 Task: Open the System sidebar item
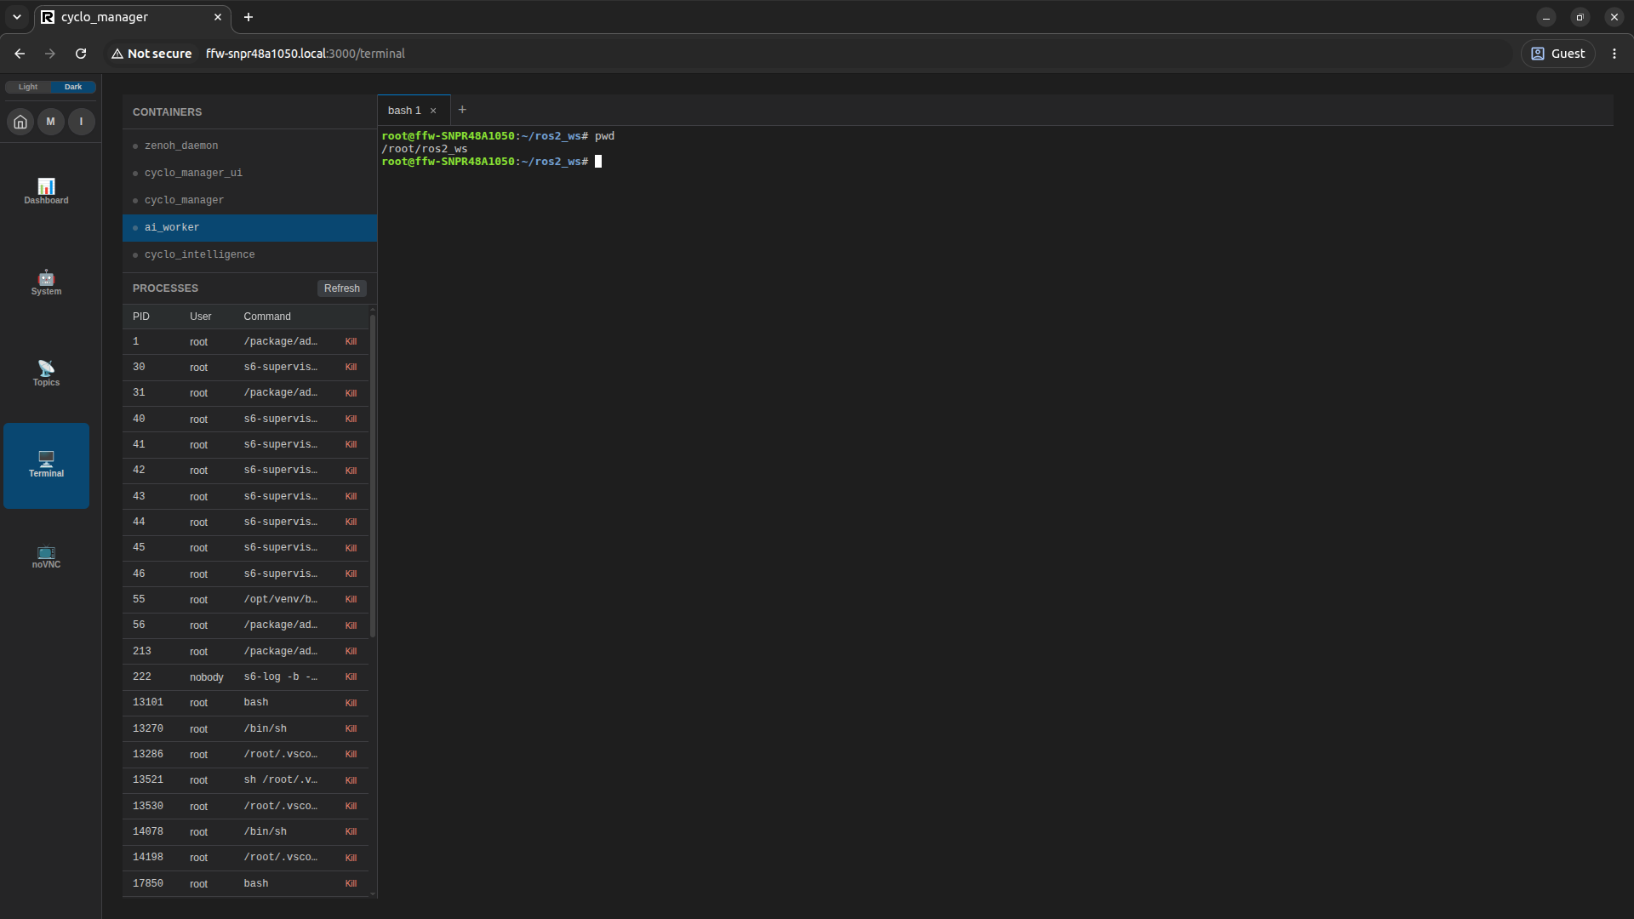(x=46, y=283)
